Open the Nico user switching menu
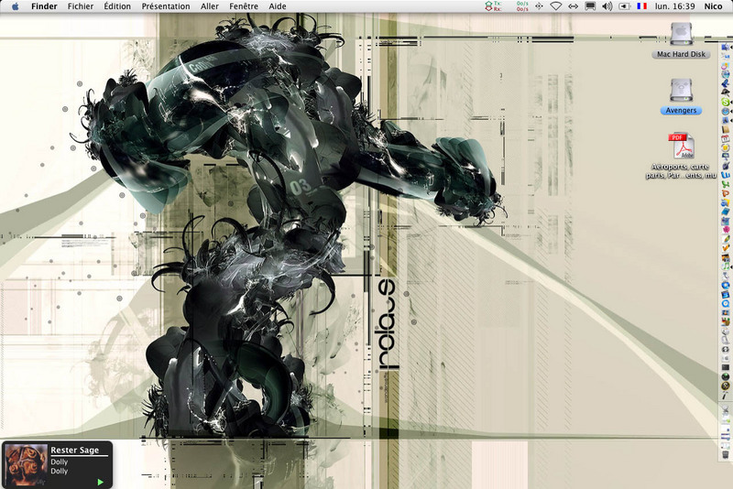Viewport: 733px width, 489px height. pos(713,6)
